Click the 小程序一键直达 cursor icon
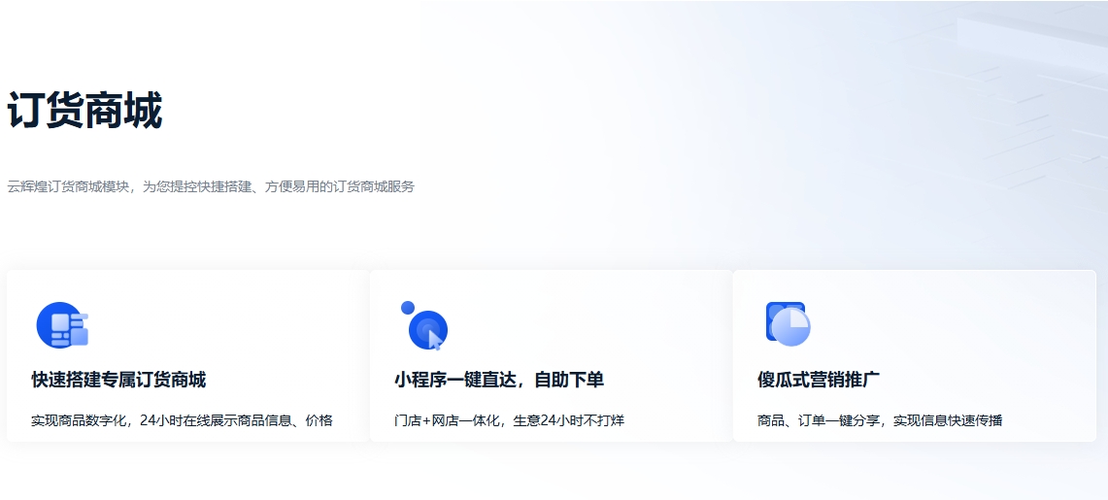 (x=424, y=325)
